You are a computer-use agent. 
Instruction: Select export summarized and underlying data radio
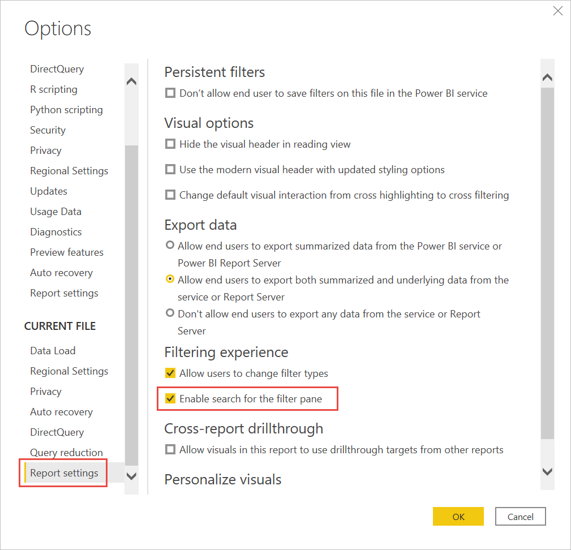pos(170,279)
